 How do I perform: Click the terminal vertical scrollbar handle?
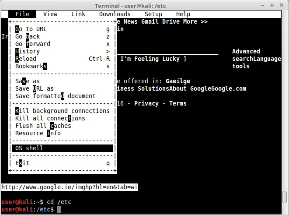pyautogui.click(x=285, y=197)
